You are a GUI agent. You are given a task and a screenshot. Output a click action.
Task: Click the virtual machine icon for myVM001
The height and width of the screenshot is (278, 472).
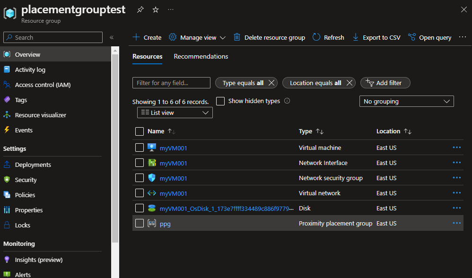(x=152, y=148)
